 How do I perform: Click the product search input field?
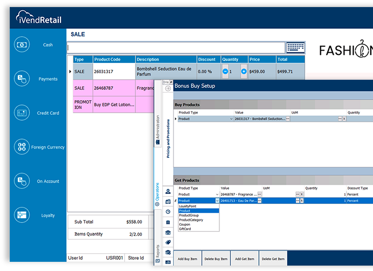[175, 47]
